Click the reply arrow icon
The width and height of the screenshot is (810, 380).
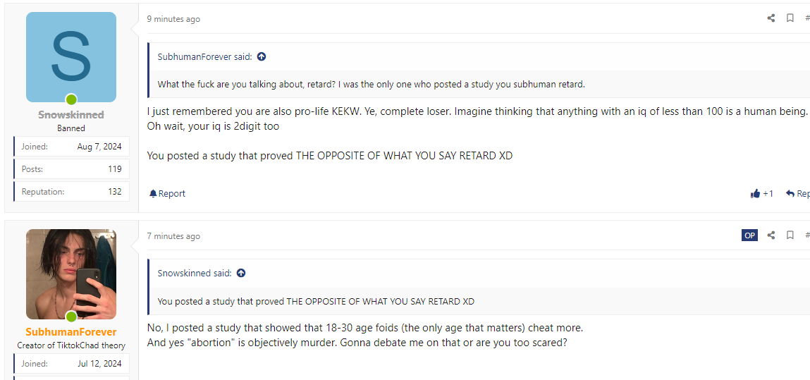(x=790, y=193)
